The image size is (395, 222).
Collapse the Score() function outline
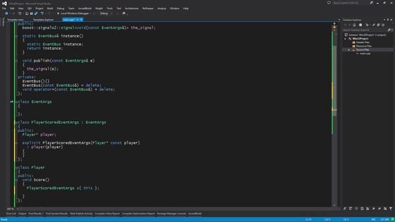pos(17,180)
